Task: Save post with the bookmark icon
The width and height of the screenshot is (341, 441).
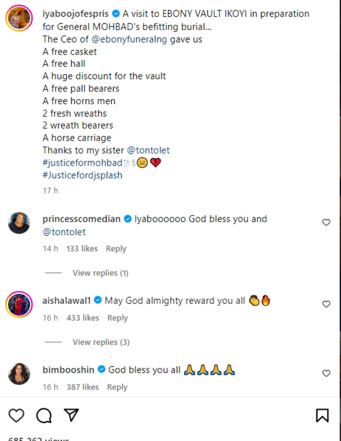Action: pos(322,415)
